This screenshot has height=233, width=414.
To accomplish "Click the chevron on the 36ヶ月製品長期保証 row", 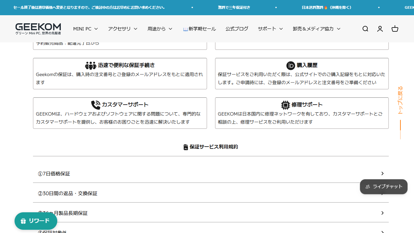I will [382, 213].
